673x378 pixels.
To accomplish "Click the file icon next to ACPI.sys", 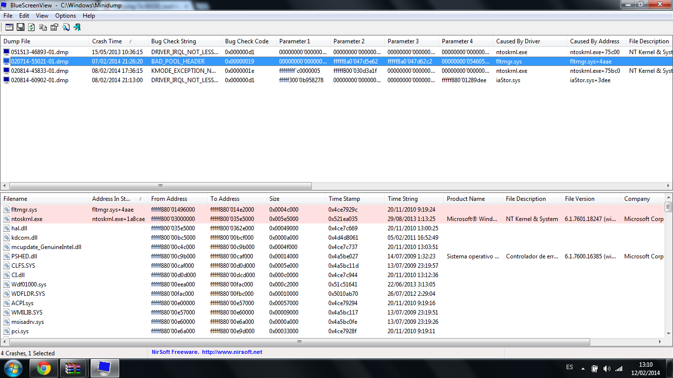I will 6,303.
